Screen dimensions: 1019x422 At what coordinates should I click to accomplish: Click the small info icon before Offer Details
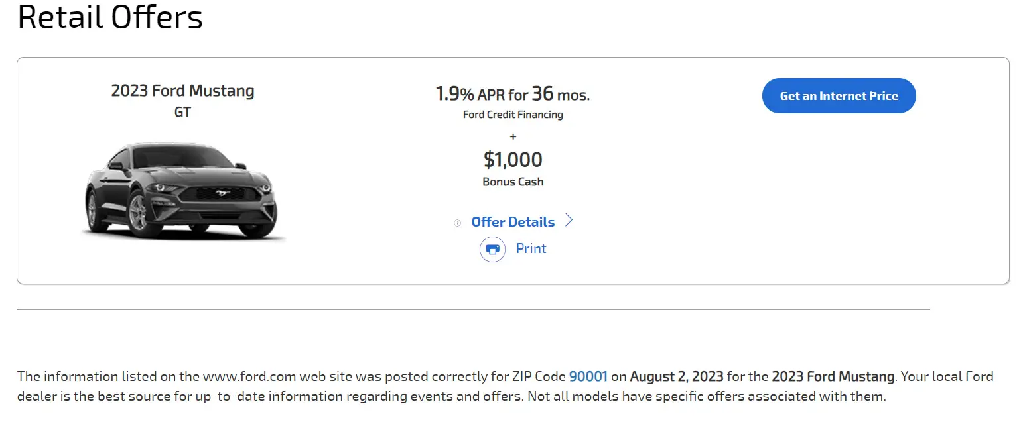click(x=457, y=223)
